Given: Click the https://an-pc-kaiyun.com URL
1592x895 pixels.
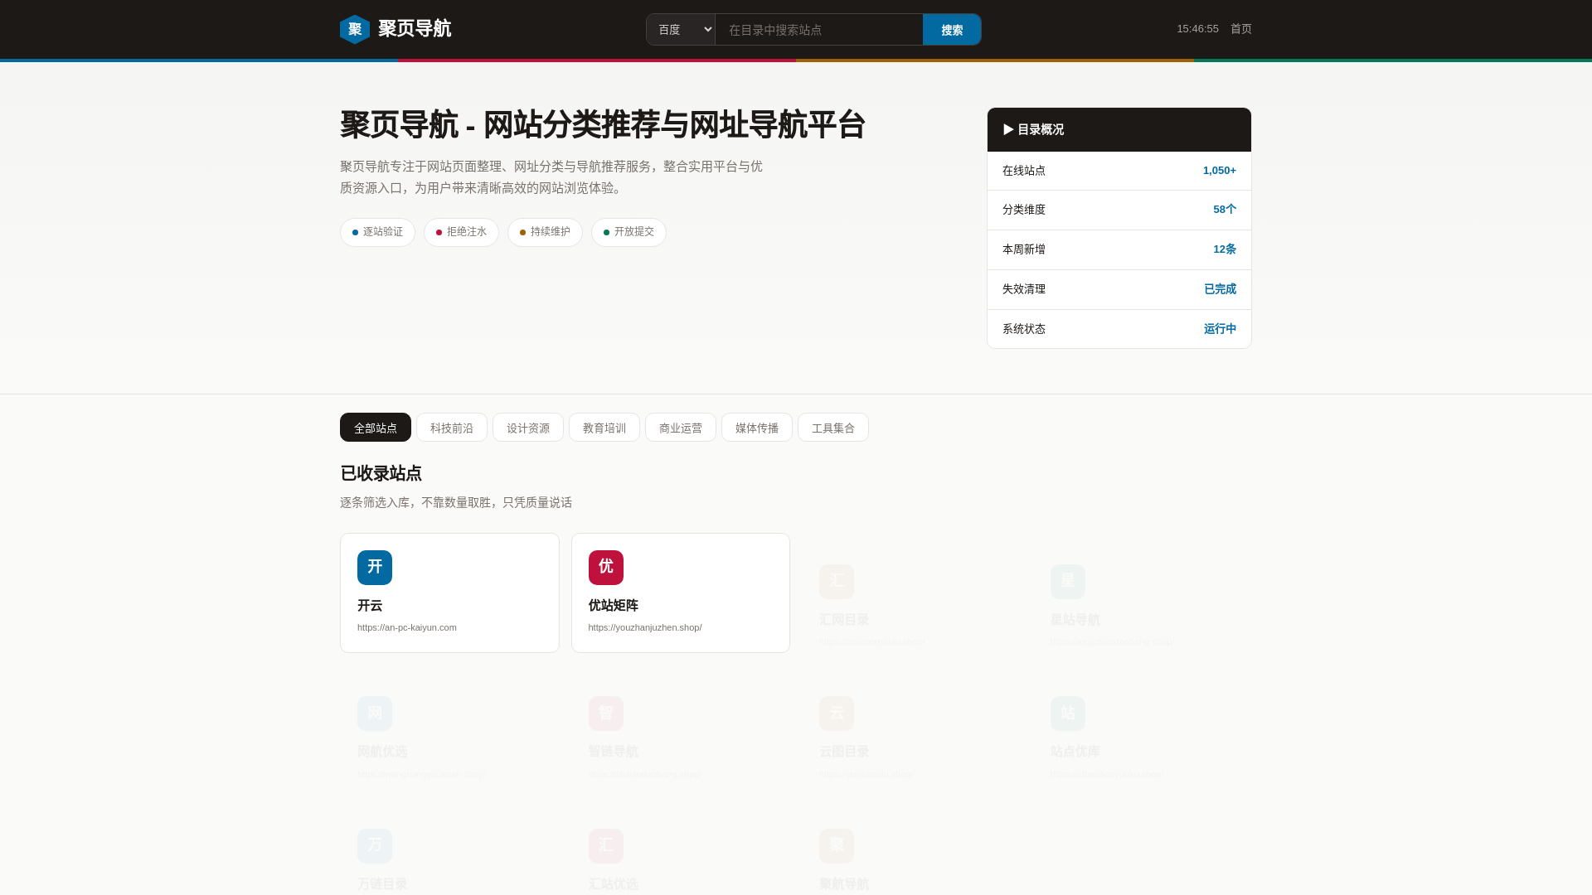Looking at the screenshot, I should click(407, 627).
